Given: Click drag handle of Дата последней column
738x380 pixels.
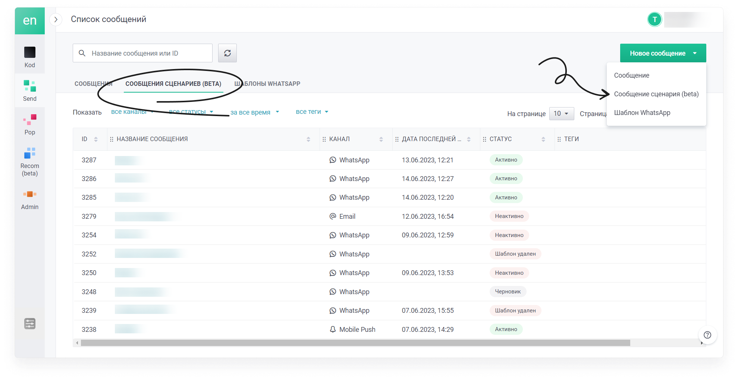Looking at the screenshot, I should coord(397,139).
